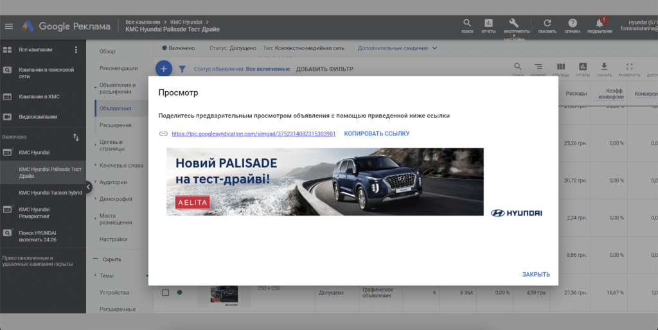The width and height of the screenshot is (658, 330).
Task: Click the Hyundai account name at top right
Action: point(643,22)
